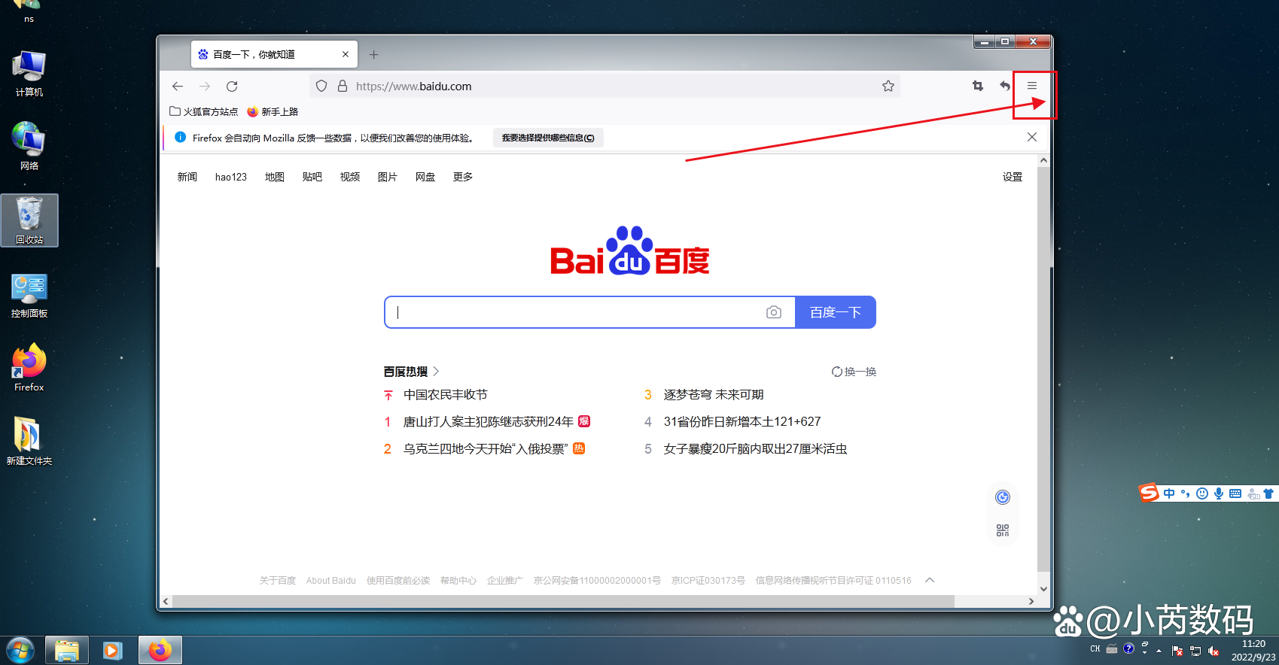Screen dimensions: 1279x665
Task: Open hot search 女子暴瘦20斤脑内取出27厘米活虫
Action: (755, 449)
